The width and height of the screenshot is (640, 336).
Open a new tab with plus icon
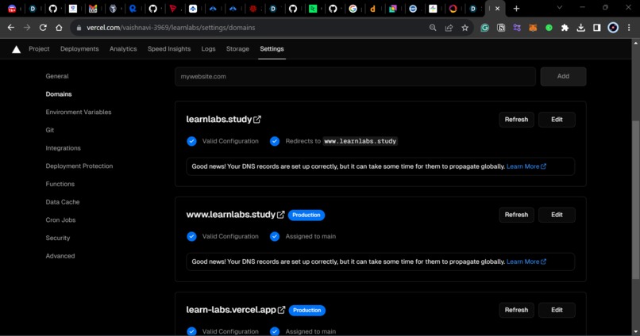(x=516, y=9)
